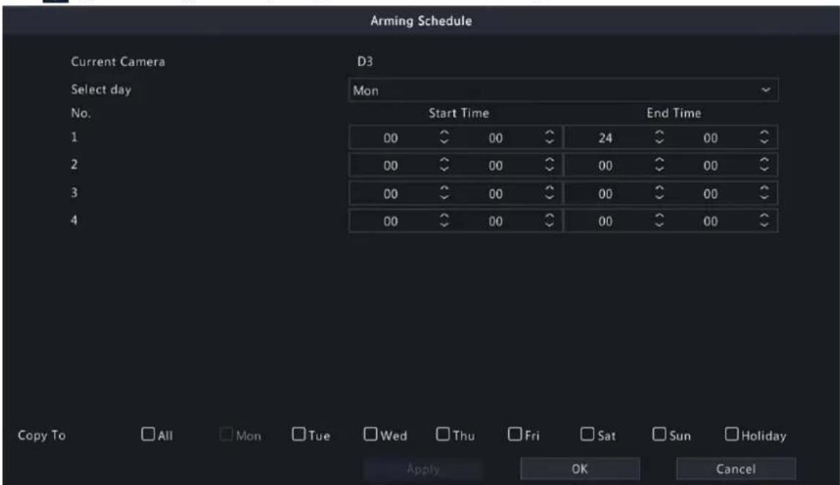Click row 1 start hour stepper arrows
Viewport: 840px width, 485px height.
[444, 138]
